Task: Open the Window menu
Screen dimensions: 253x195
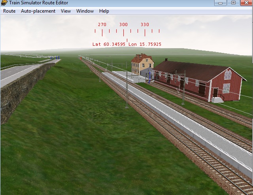Action: (85, 11)
